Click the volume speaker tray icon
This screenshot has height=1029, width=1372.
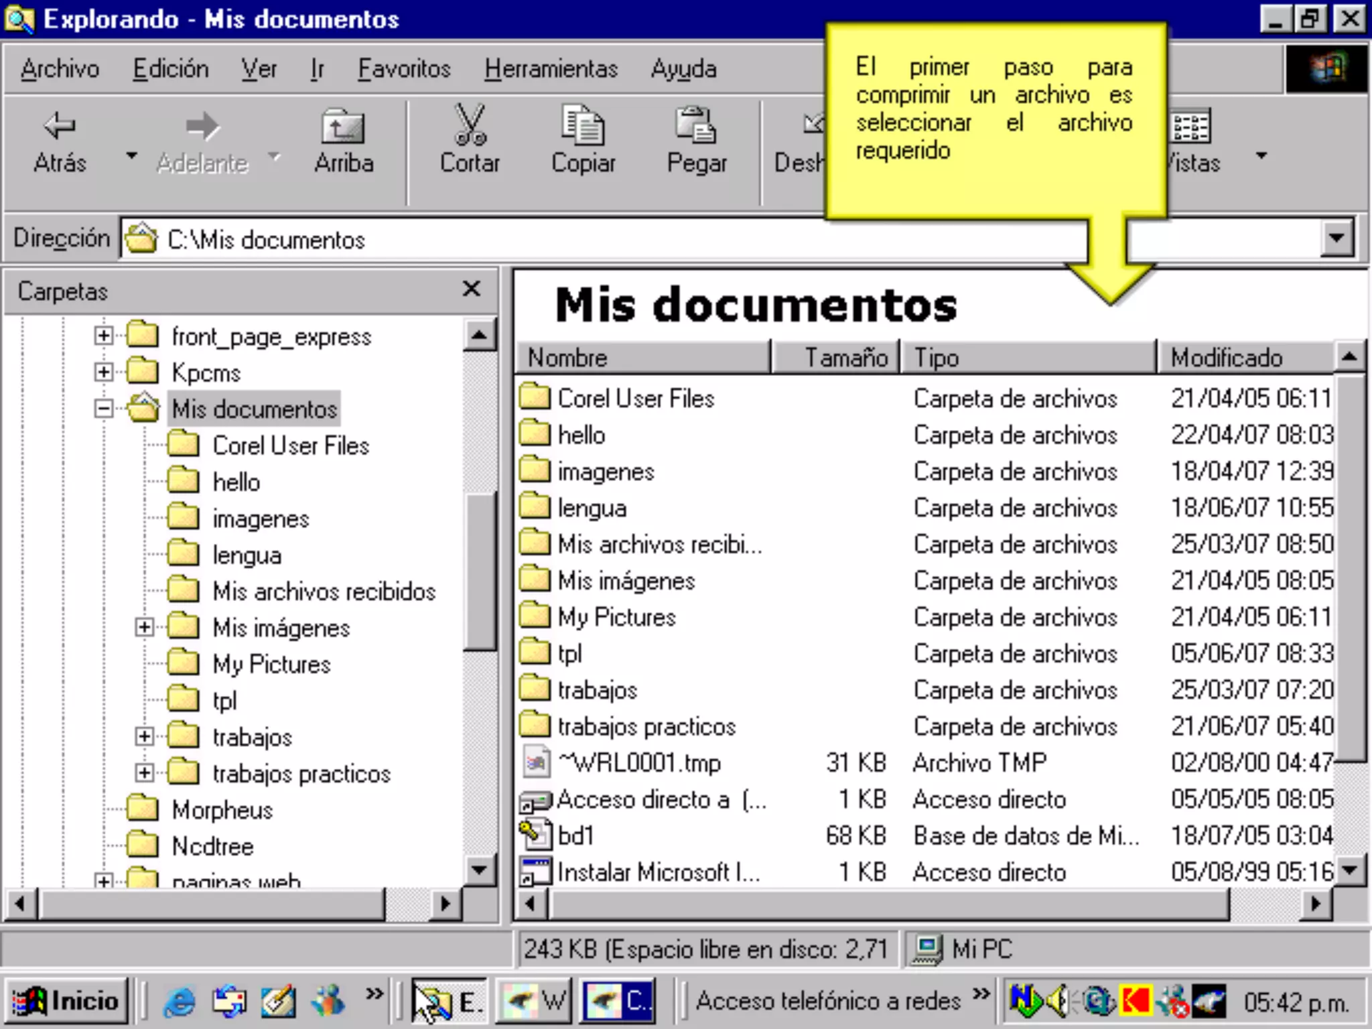click(x=1058, y=1001)
